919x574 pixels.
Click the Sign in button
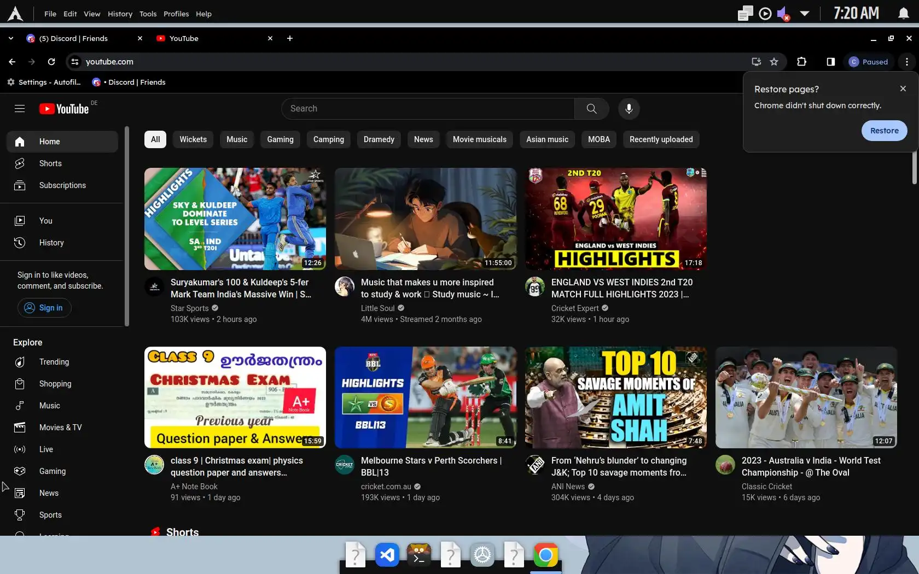pyautogui.click(x=44, y=308)
